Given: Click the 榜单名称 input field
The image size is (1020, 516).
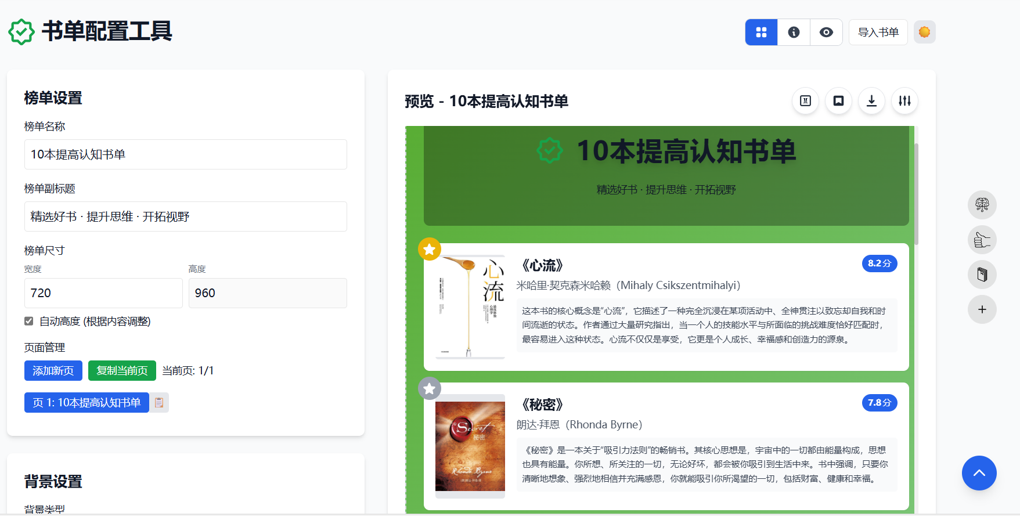Looking at the screenshot, I should (x=185, y=154).
